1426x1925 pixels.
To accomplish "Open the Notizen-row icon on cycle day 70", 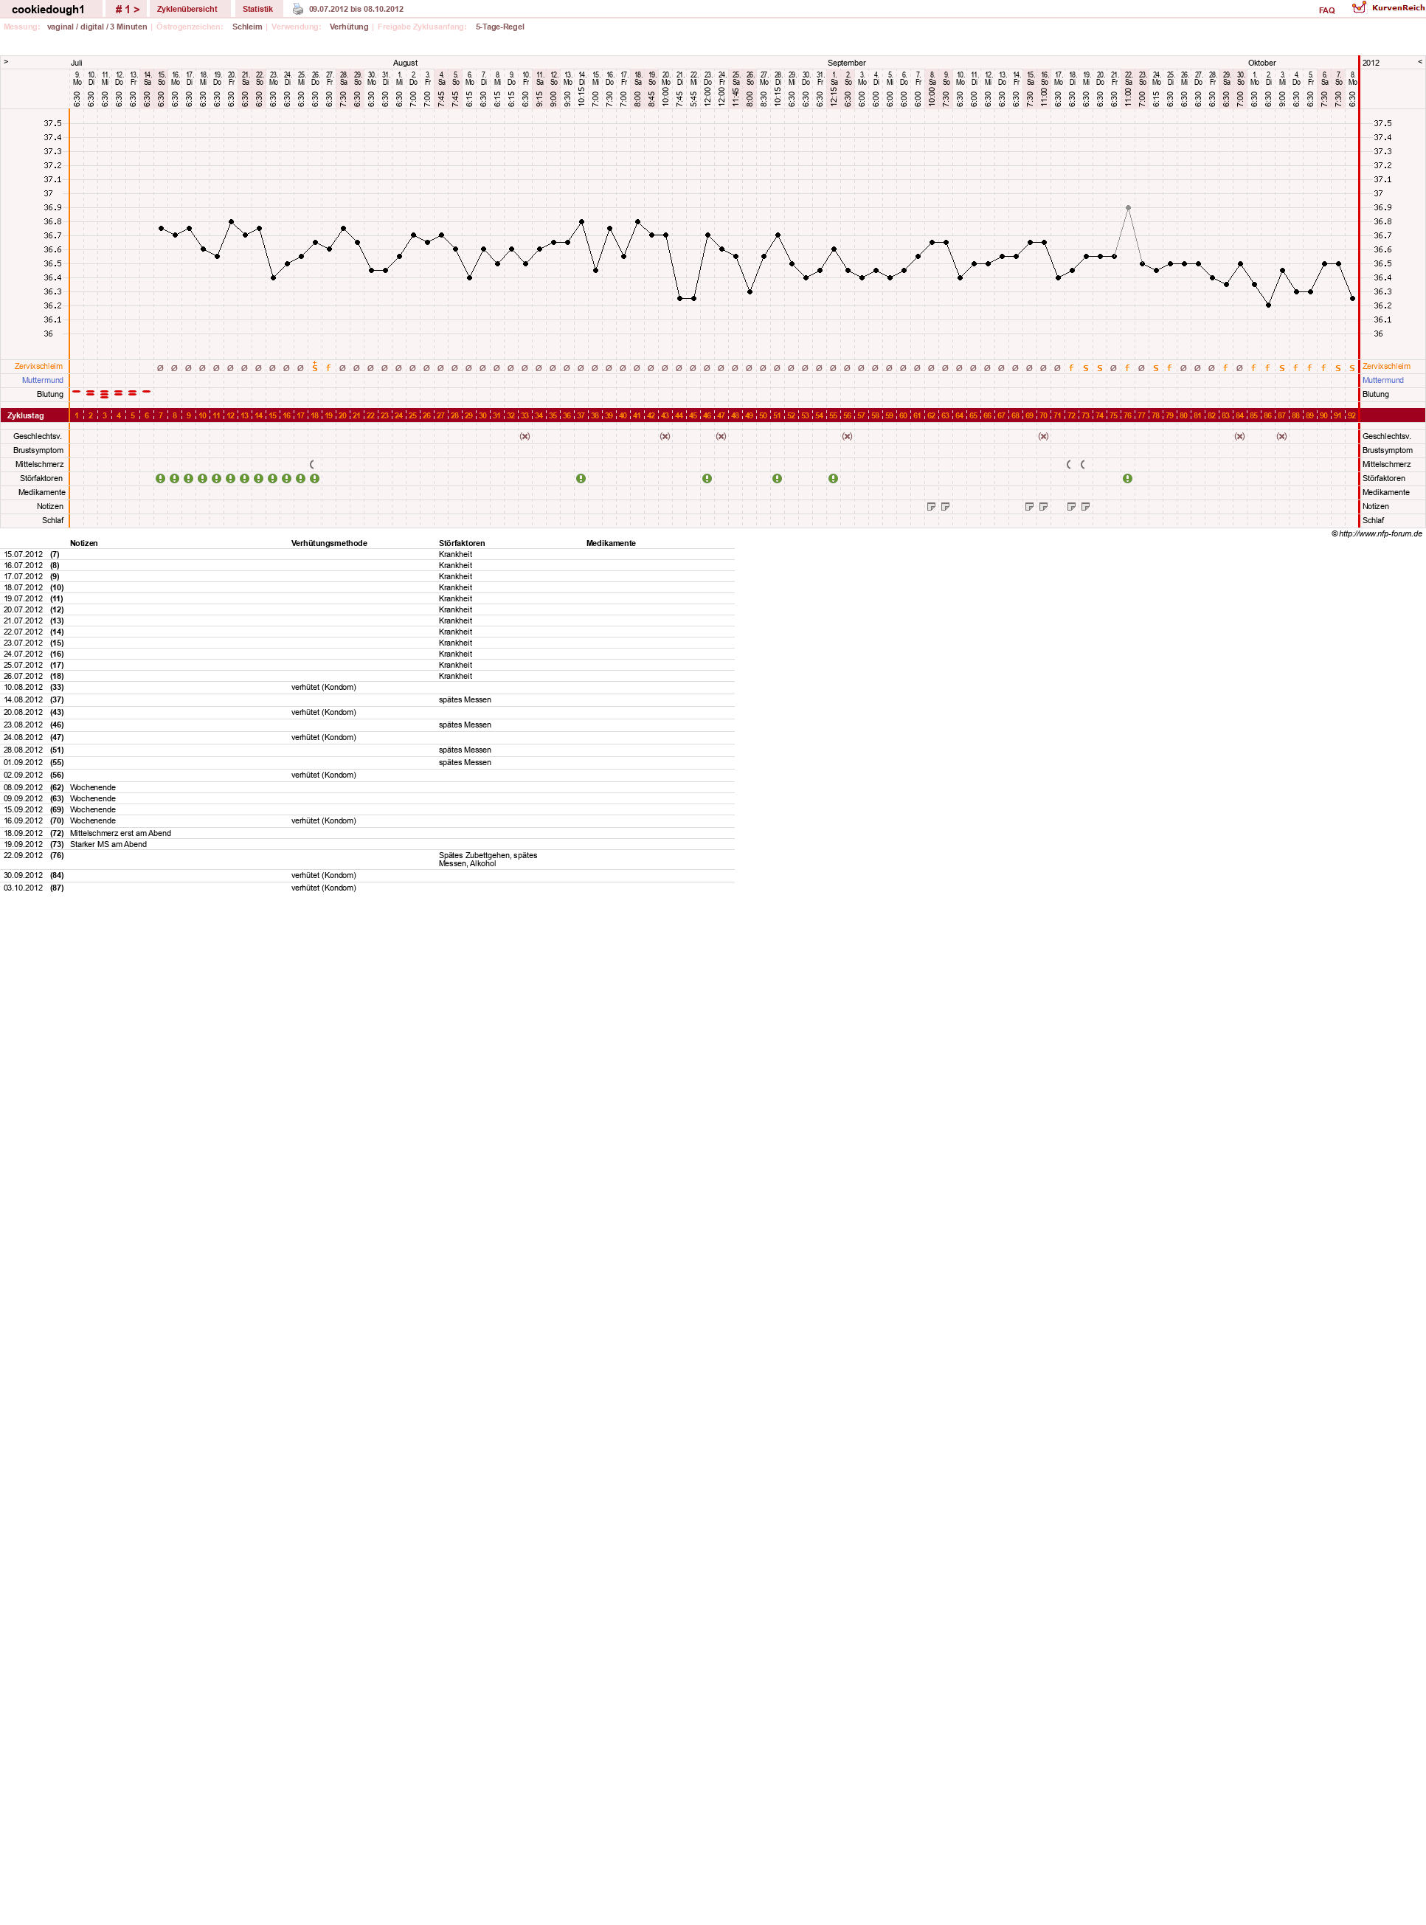I will coord(1044,507).
